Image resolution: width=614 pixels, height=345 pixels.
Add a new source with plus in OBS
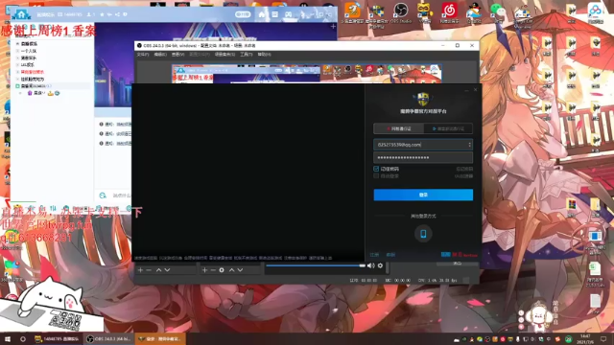(204, 270)
